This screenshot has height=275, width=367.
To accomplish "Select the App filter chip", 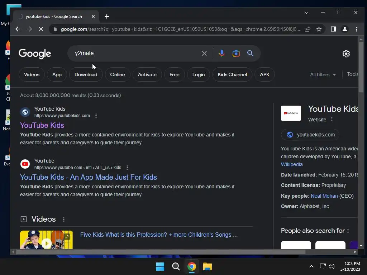I will pyautogui.click(x=57, y=74).
